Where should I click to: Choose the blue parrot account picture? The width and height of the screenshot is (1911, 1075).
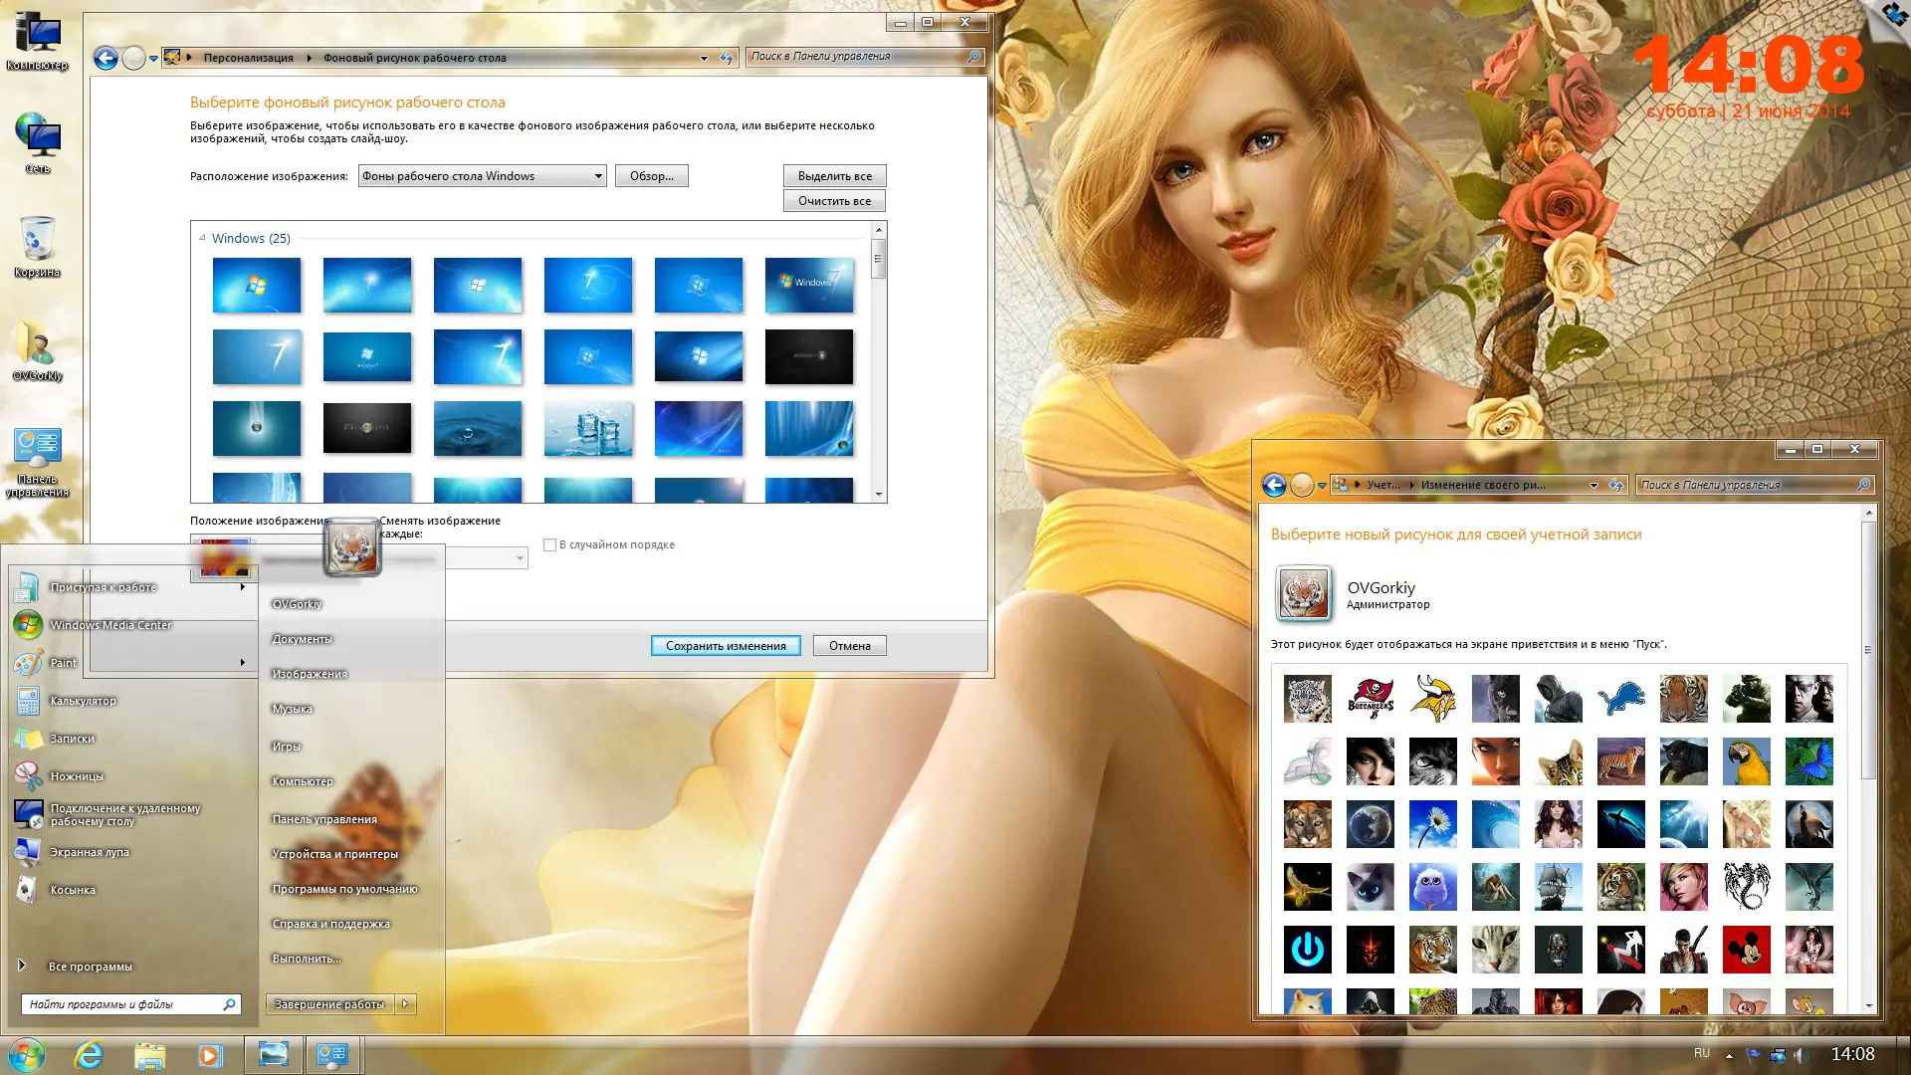[x=1746, y=761]
